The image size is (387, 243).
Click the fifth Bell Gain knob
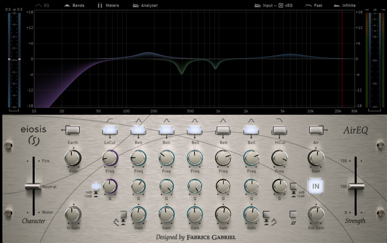251,214
